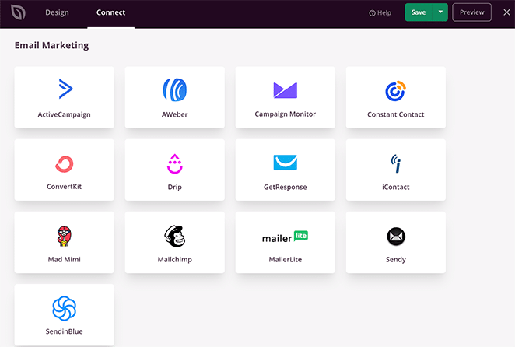The width and height of the screenshot is (515, 347).
Task: Select the Drip label
Action: tap(175, 187)
